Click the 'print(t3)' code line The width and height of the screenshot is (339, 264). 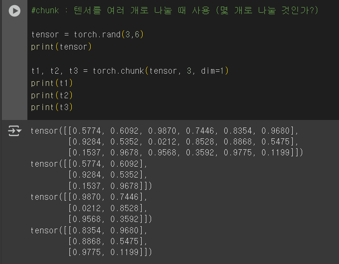pyautogui.click(x=52, y=107)
